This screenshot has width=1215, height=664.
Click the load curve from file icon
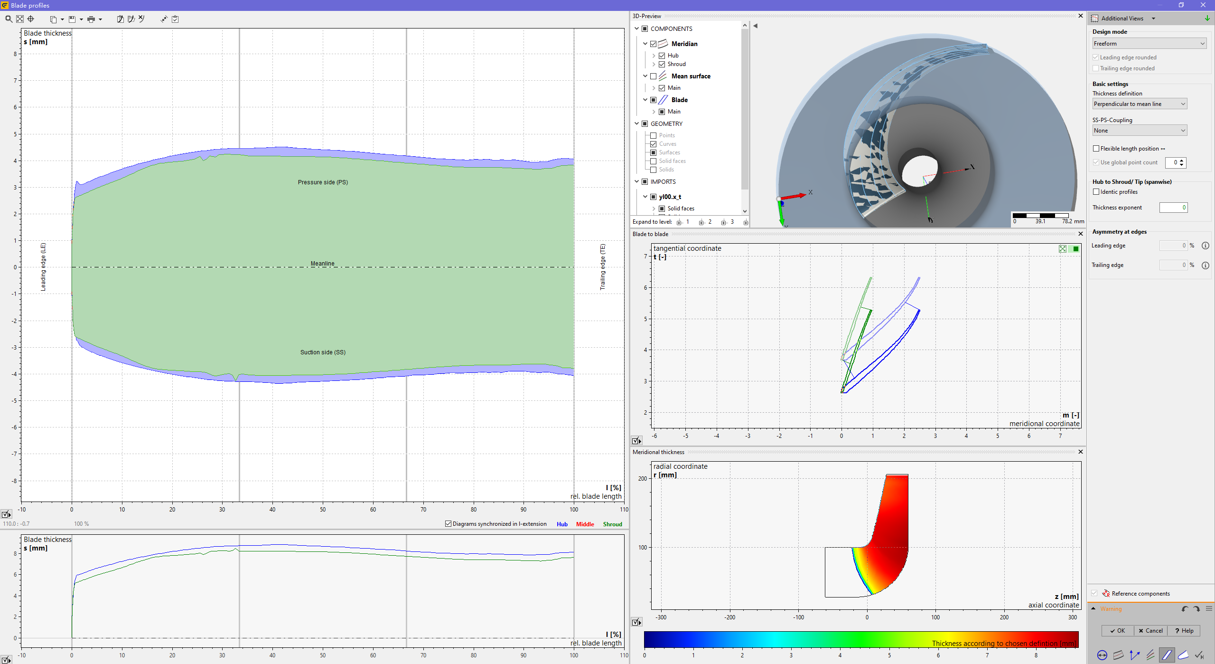click(131, 19)
